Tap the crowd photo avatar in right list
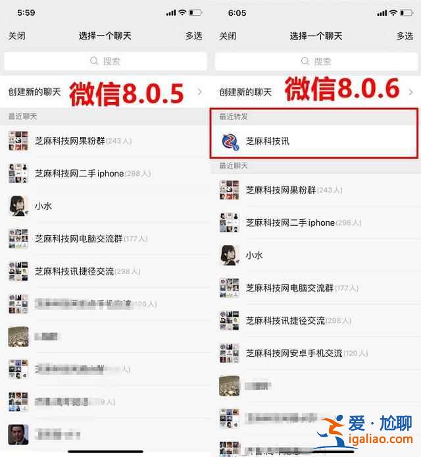The image size is (421, 457). click(x=230, y=386)
